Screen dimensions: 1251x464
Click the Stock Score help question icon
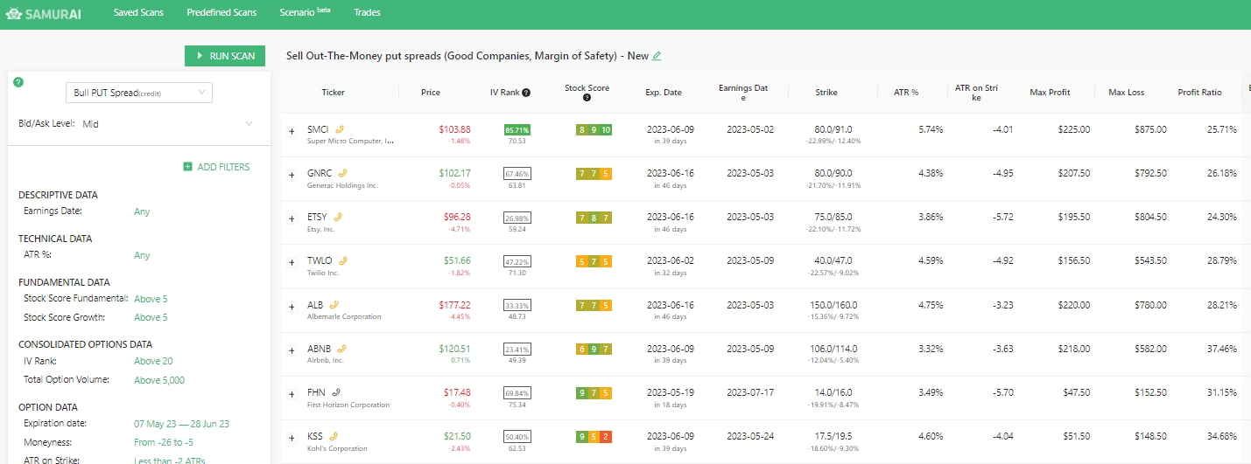(x=587, y=98)
